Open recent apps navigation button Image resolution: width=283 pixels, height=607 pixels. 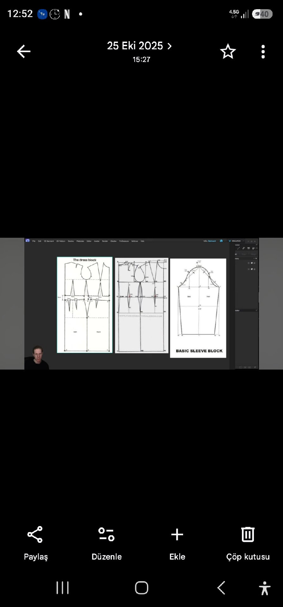pos(62,588)
